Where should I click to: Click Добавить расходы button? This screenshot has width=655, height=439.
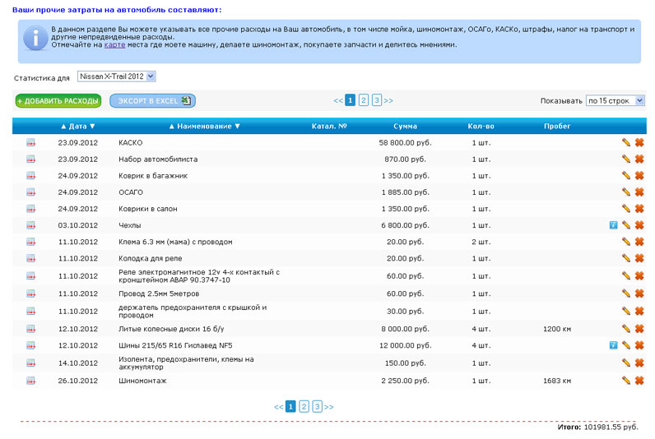pyautogui.click(x=58, y=100)
